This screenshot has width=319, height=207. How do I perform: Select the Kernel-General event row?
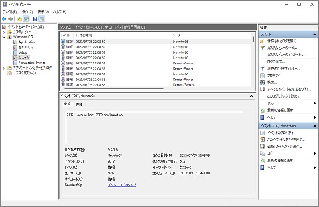pos(156,84)
